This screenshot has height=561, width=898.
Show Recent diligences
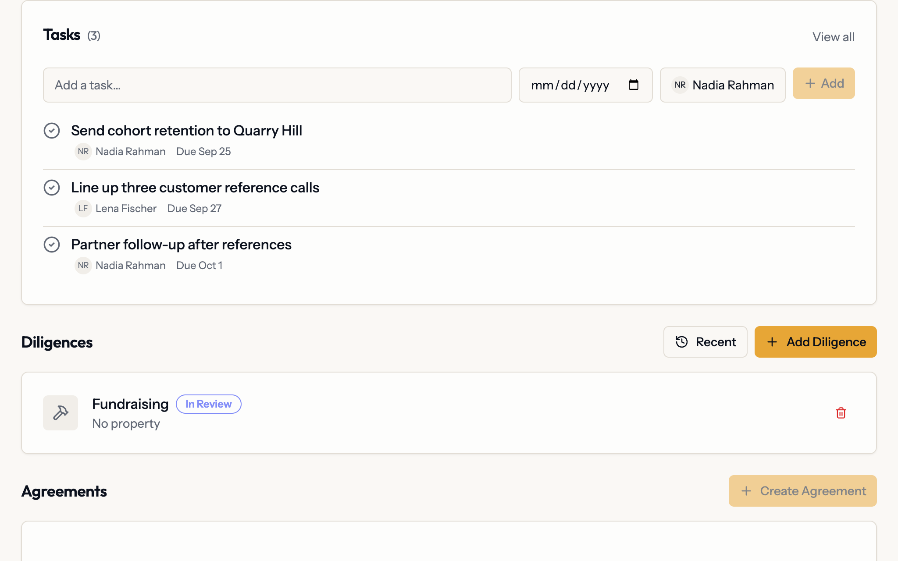click(x=705, y=342)
